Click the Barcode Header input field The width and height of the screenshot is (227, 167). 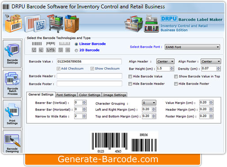coord(89,76)
